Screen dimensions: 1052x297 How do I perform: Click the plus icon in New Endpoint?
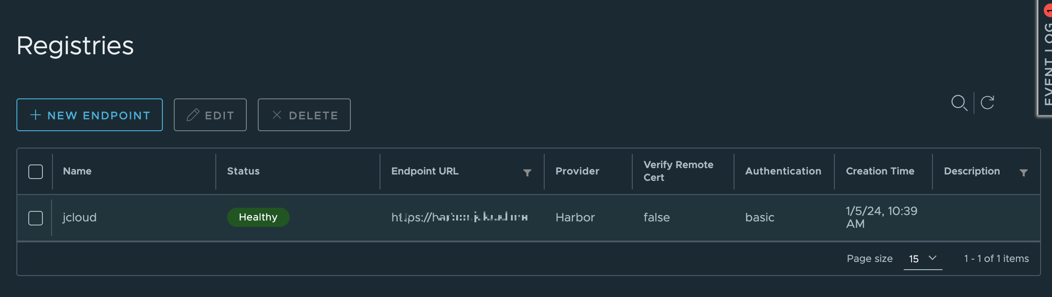pos(36,115)
